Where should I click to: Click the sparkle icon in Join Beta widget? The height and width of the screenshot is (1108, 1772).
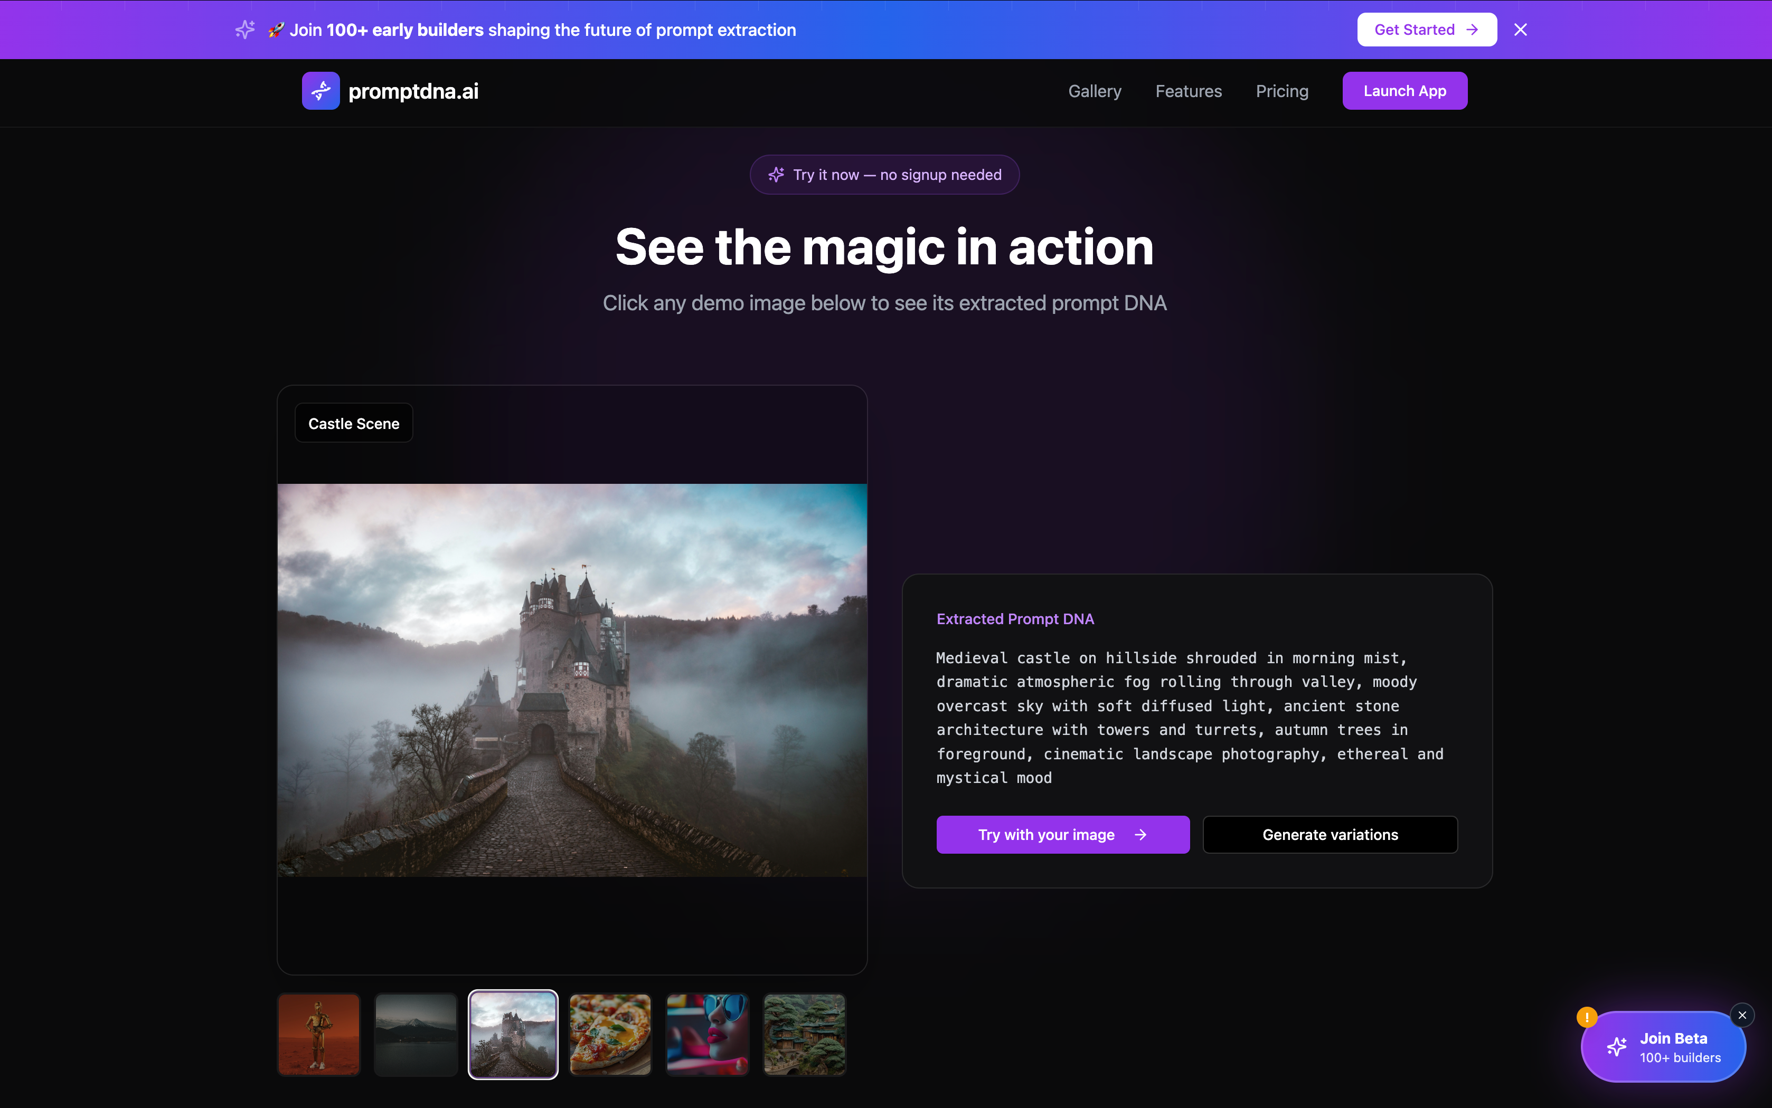[x=1617, y=1046]
